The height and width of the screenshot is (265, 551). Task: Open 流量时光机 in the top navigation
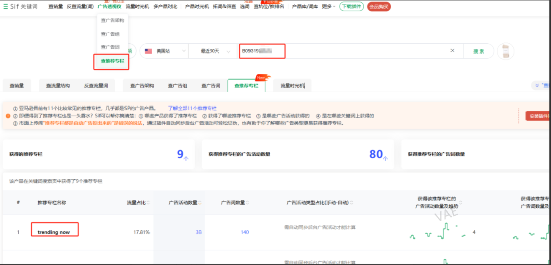click(137, 6)
